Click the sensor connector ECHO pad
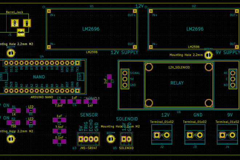 pyautogui.click(x=91, y=139)
